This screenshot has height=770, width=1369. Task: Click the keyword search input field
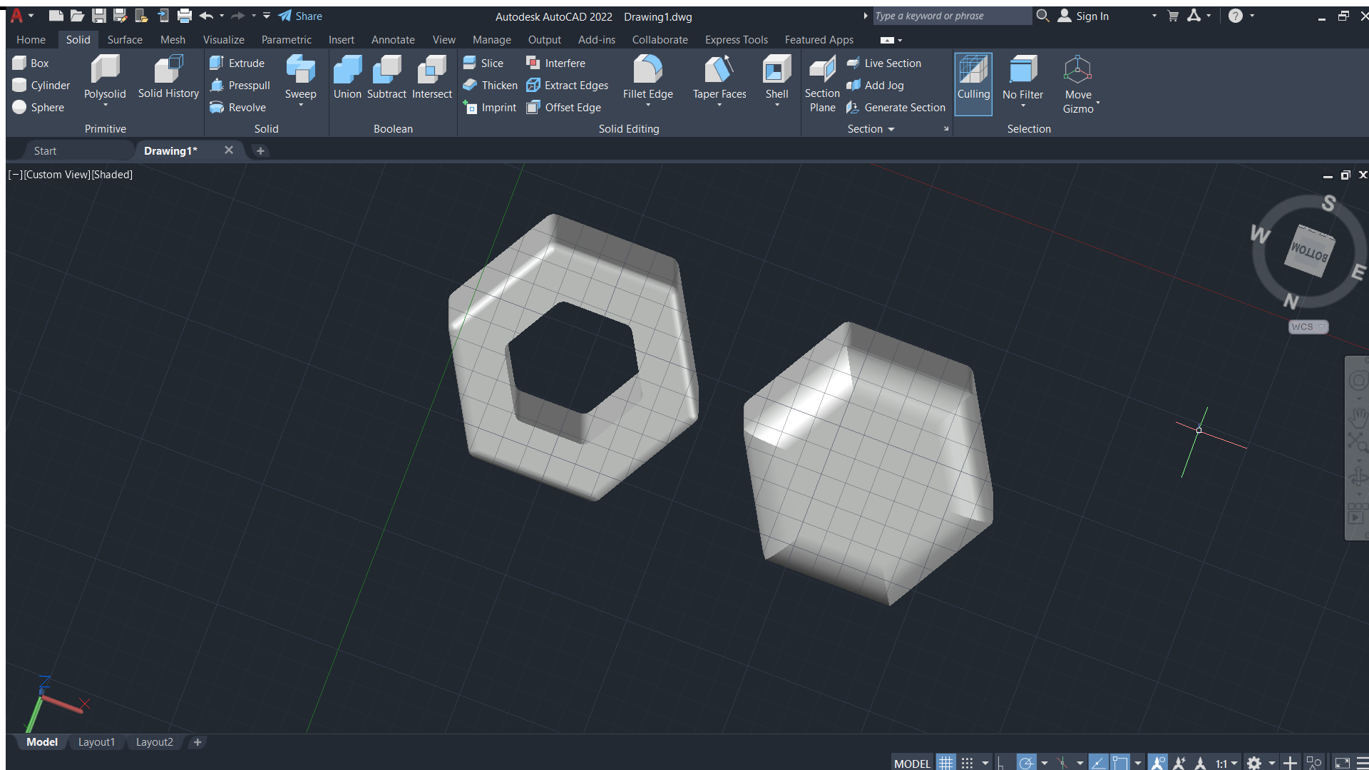[x=952, y=16]
